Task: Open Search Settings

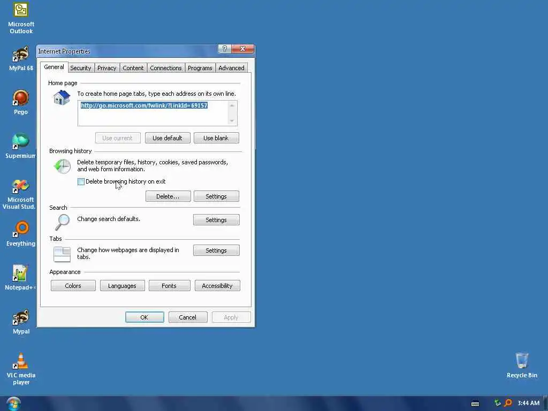Action: 216,220
